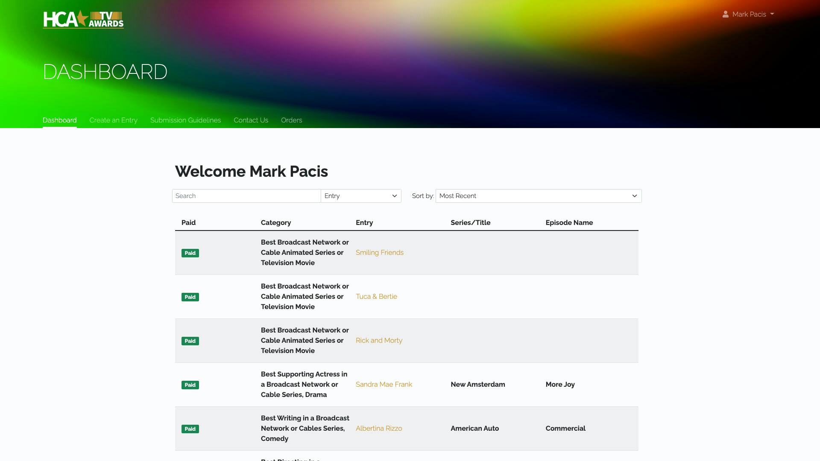Click the Category column header
The width and height of the screenshot is (820, 461).
(275, 222)
